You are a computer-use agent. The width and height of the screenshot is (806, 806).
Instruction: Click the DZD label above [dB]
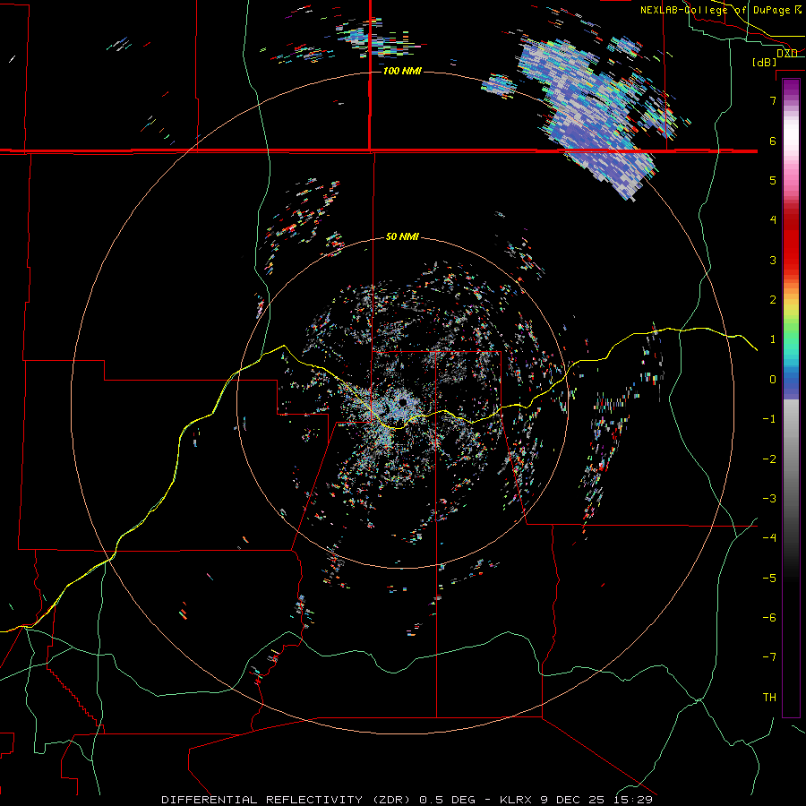pos(787,54)
